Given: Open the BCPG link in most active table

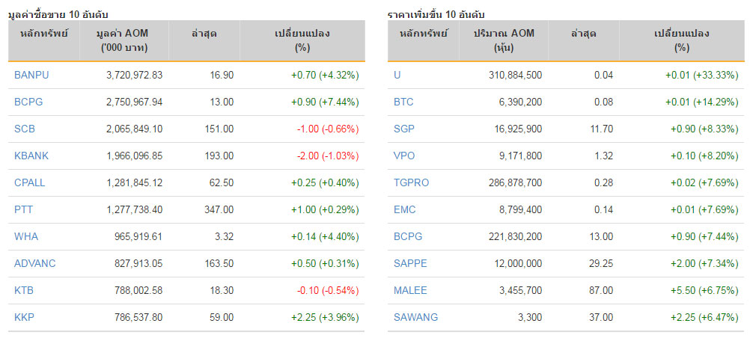Looking at the screenshot, I should (28, 102).
